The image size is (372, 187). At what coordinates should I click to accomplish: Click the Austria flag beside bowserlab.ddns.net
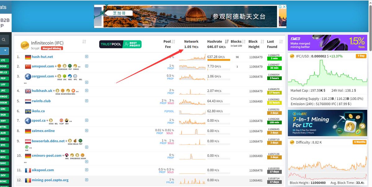28,141
